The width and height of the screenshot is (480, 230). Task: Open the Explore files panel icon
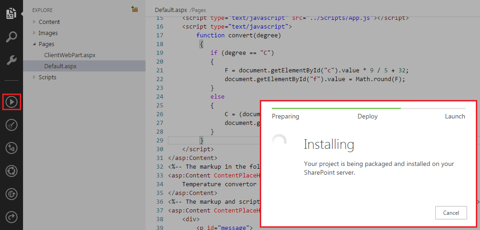tap(12, 14)
